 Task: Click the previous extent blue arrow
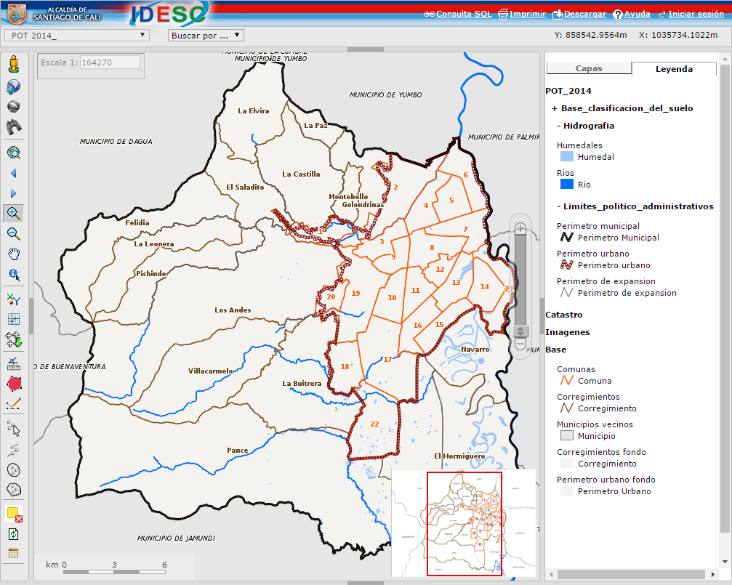[13, 173]
